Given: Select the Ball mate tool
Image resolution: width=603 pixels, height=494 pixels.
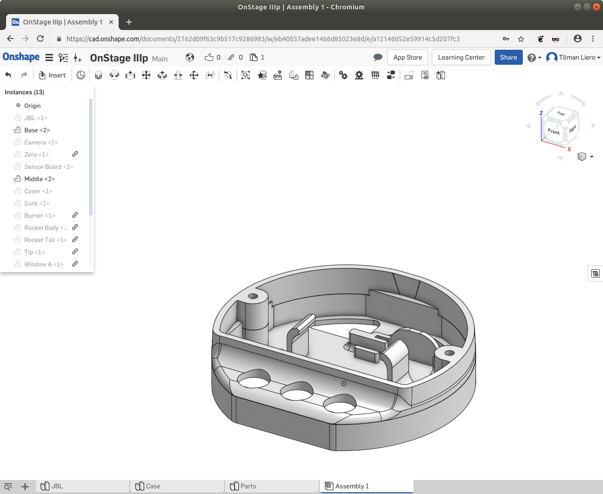Looking at the screenshot, I should (194, 75).
